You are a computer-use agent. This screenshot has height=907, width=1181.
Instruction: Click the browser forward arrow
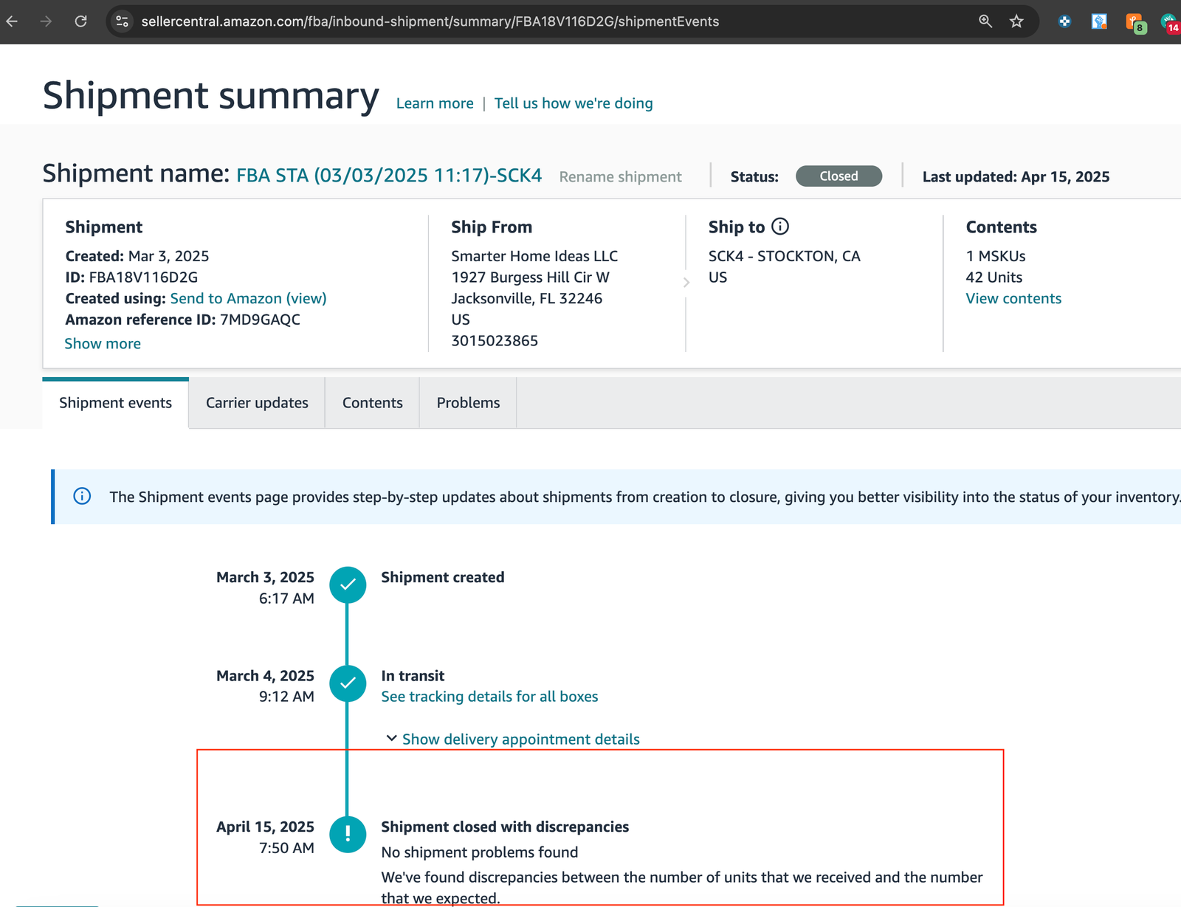(46, 21)
